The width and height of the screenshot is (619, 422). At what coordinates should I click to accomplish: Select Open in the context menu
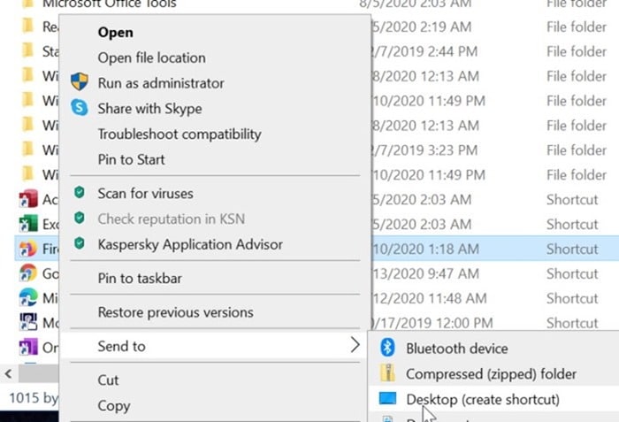pyautogui.click(x=115, y=33)
